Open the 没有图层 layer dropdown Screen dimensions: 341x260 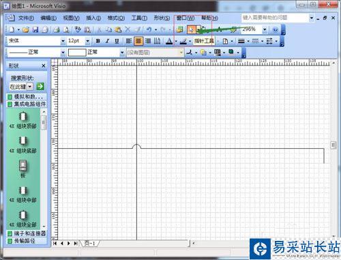click(x=181, y=53)
